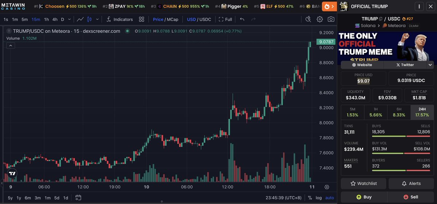Image resolution: width=437 pixels, height=204 pixels.
Task: Click the MetaWin Casino logo
Action: 13,7
